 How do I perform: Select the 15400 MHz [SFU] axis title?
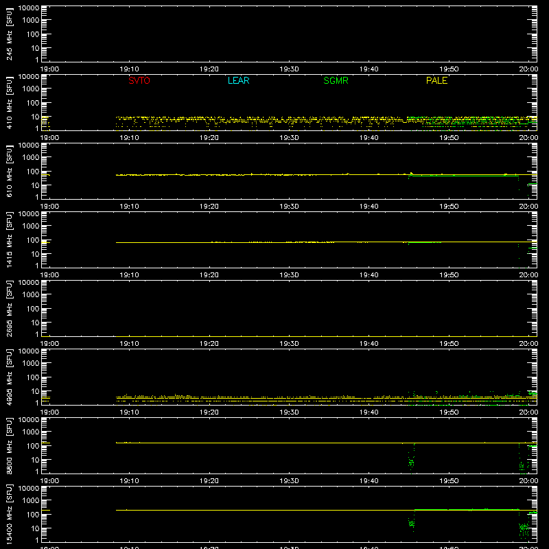point(10,515)
